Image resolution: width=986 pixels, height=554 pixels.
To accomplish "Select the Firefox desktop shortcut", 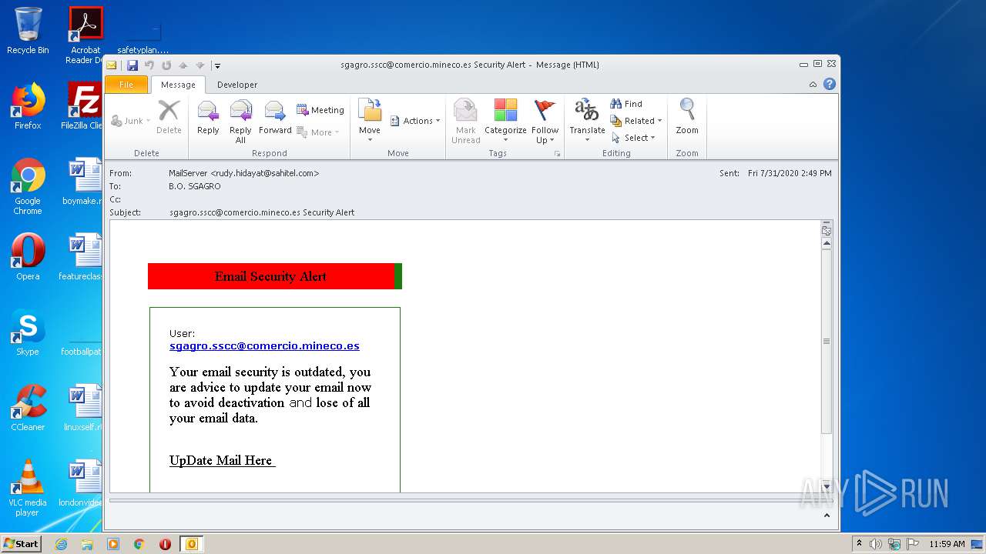I will (x=28, y=106).
